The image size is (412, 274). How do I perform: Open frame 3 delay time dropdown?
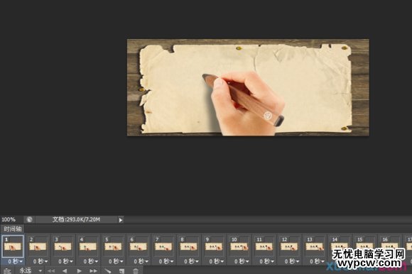coord(65,261)
